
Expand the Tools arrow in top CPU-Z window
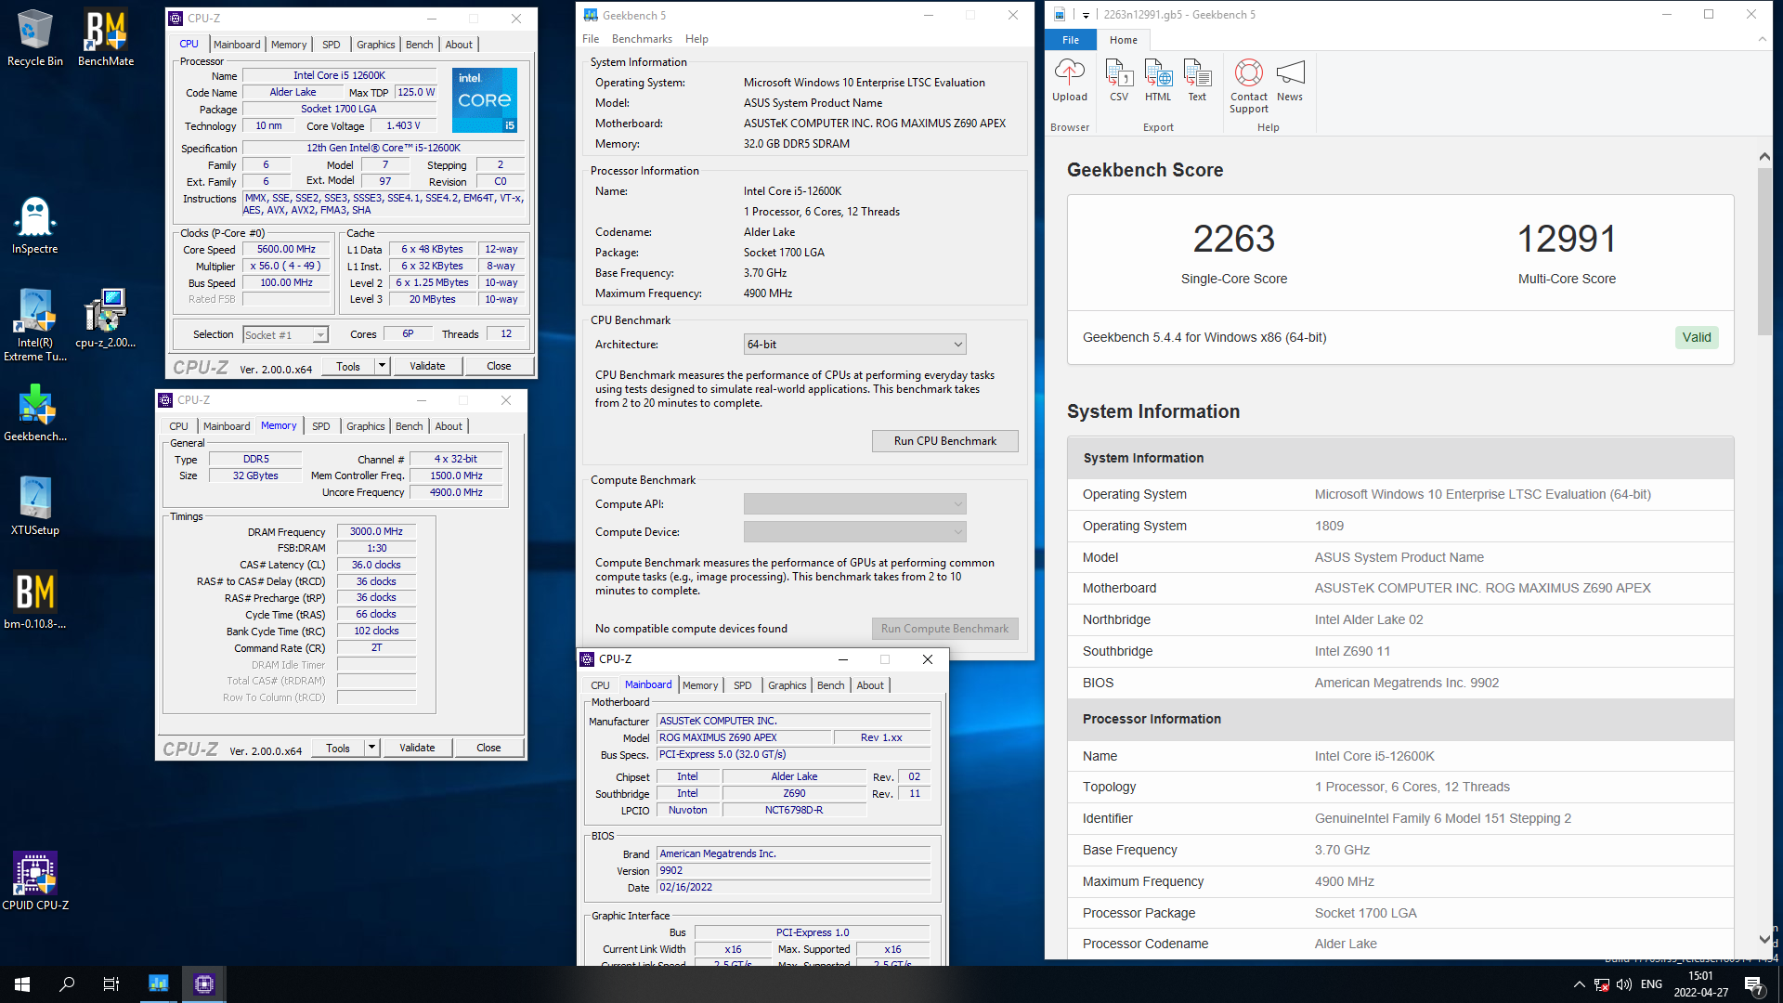(382, 366)
